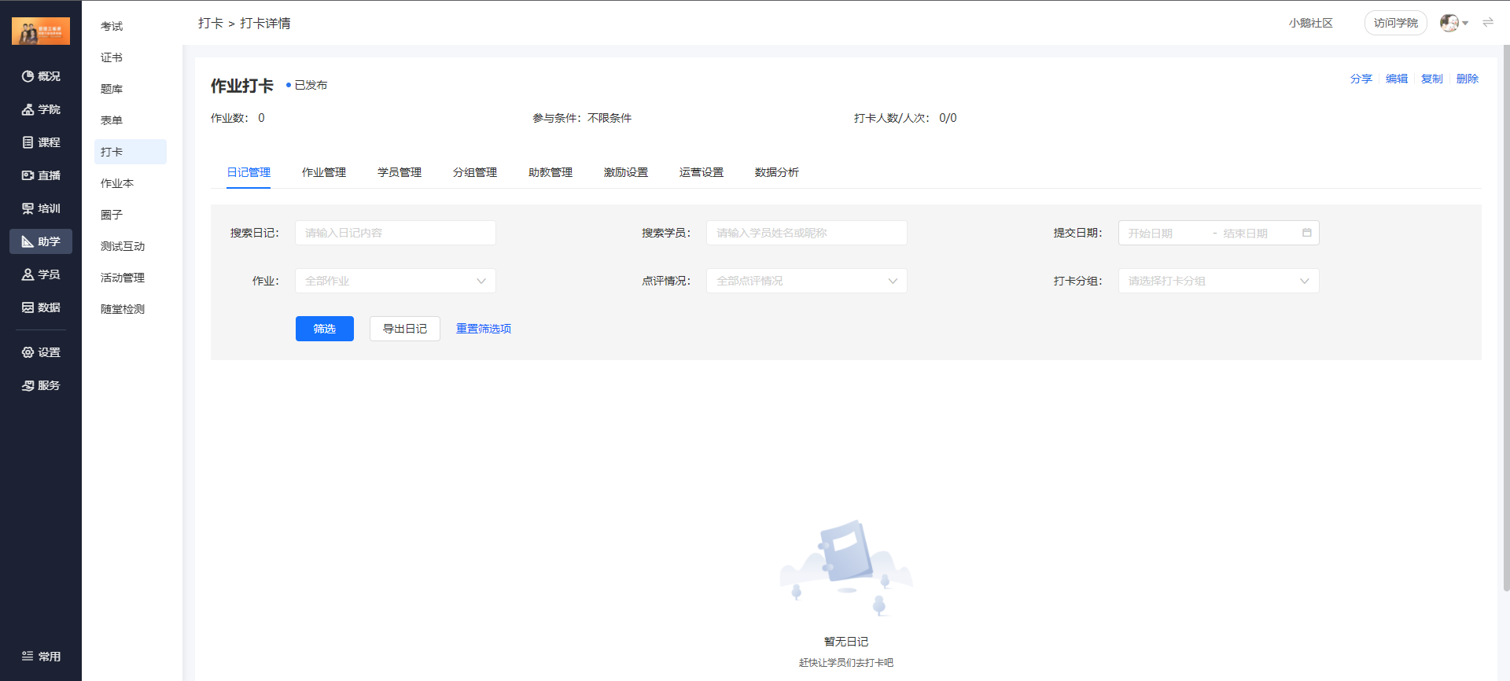The height and width of the screenshot is (681, 1510).
Task: Click the 概况 overview icon in sidebar
Action: 28,76
